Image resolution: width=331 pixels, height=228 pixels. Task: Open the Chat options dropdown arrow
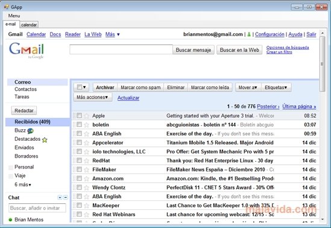[60, 197]
